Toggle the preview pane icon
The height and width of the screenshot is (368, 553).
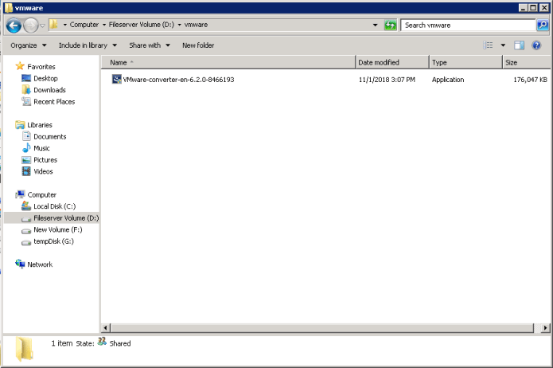[520, 45]
